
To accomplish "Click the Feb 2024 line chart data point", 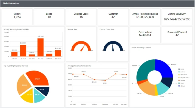I will coord(73,74).
